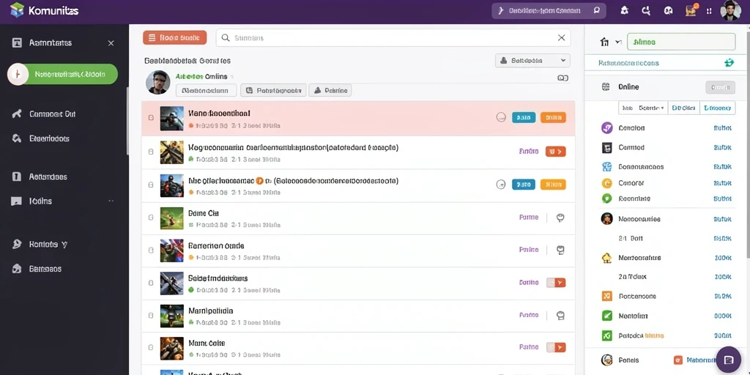Click the orange button with list icon

[174, 37]
